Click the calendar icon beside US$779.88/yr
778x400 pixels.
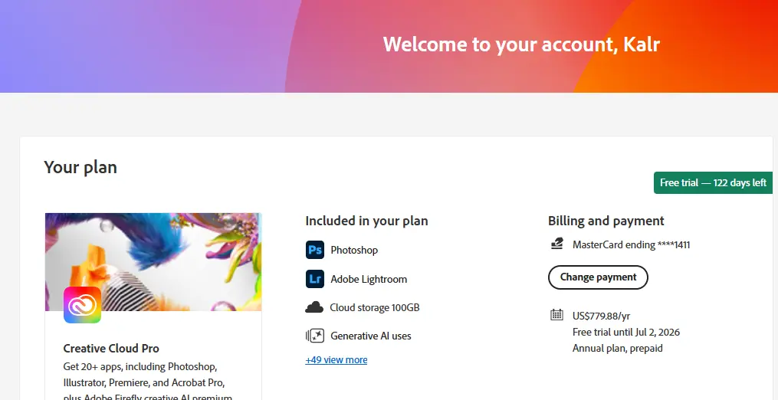[556, 315]
